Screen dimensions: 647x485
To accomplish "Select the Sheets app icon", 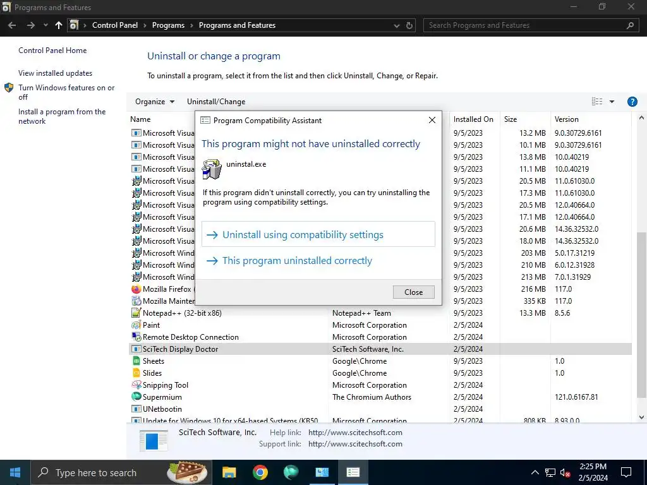I will [x=136, y=361].
